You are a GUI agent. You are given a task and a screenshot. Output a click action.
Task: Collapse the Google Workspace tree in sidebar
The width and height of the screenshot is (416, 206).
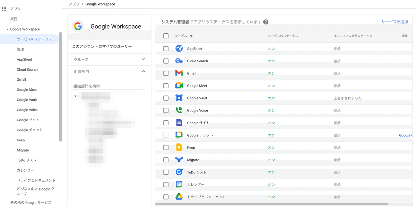[x=8, y=29]
